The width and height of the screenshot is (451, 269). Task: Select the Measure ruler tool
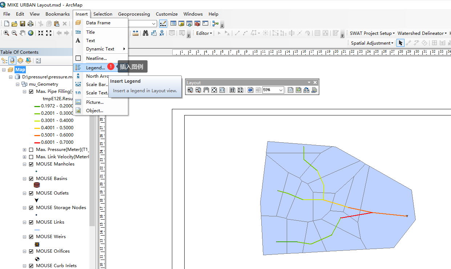tap(136, 33)
